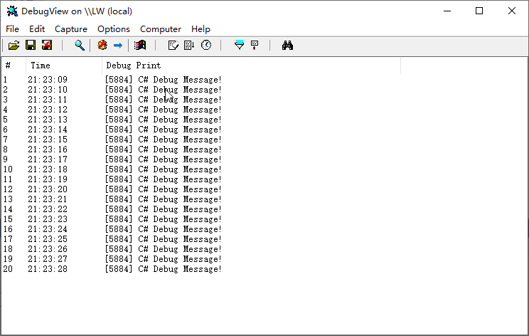Select log row 2 at 21:23:10

pyautogui.click(x=112, y=90)
